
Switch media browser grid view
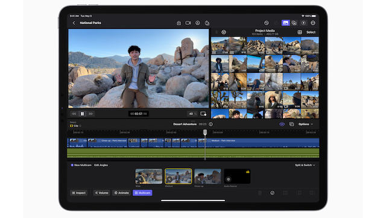pos(300,32)
